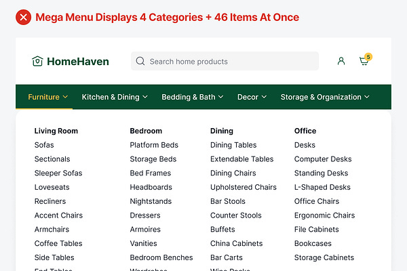The width and height of the screenshot is (407, 271).
Task: Click the search magnifier icon
Action: tap(140, 61)
